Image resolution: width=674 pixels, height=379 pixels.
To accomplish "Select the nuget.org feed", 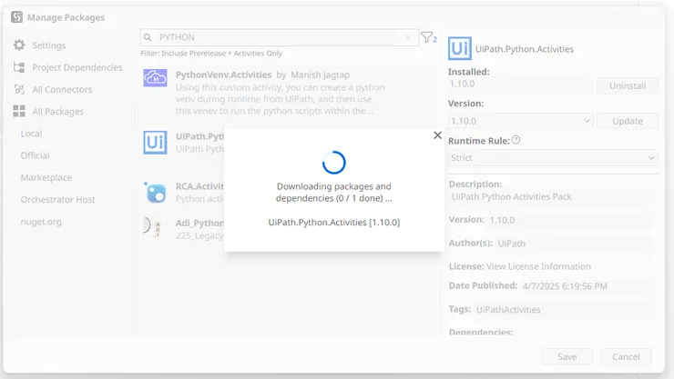I will coord(41,222).
